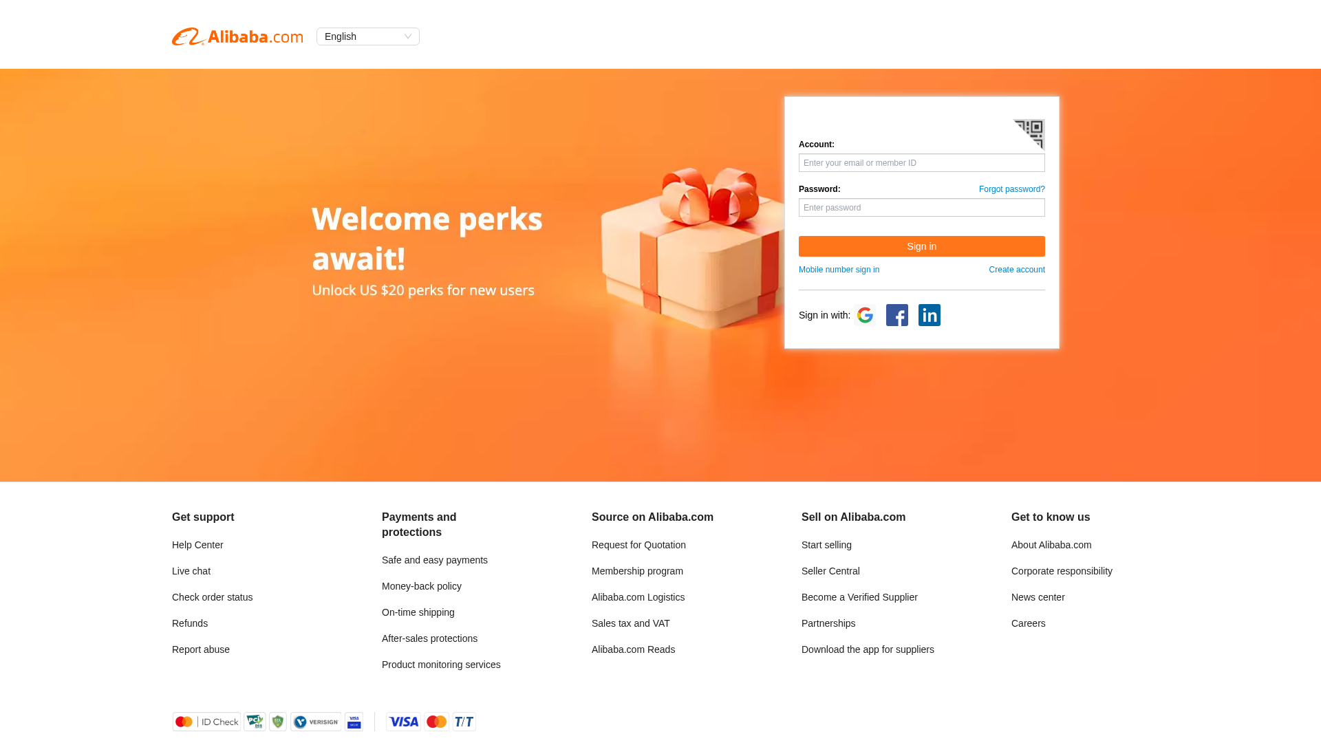1321x743 pixels.
Task: Click Start selling link
Action: point(826,545)
